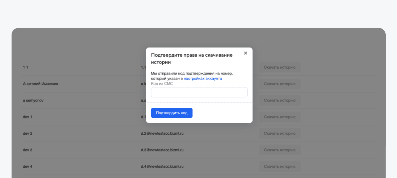Click "Скачать историю" in dev 4 row
Image resolution: width=397 pixels, height=178 pixels.
(279, 166)
